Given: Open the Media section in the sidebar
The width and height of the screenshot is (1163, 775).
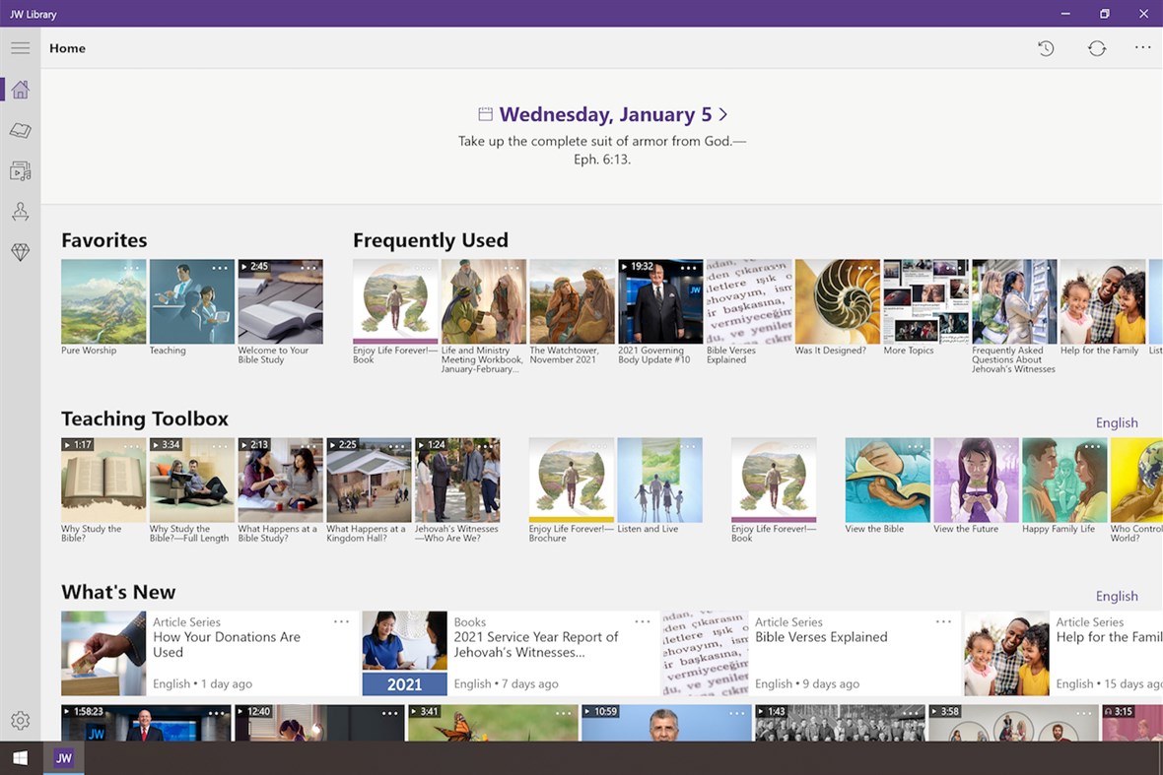Looking at the screenshot, I should pyautogui.click(x=20, y=170).
